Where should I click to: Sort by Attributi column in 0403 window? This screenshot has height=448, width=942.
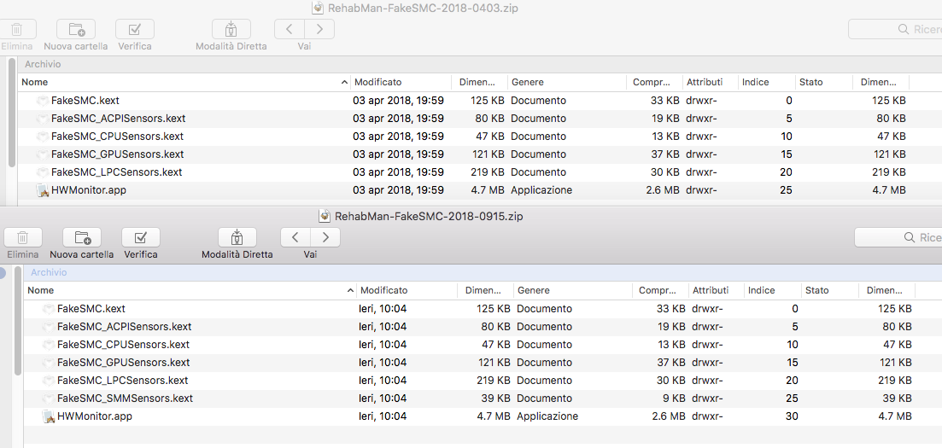point(710,82)
